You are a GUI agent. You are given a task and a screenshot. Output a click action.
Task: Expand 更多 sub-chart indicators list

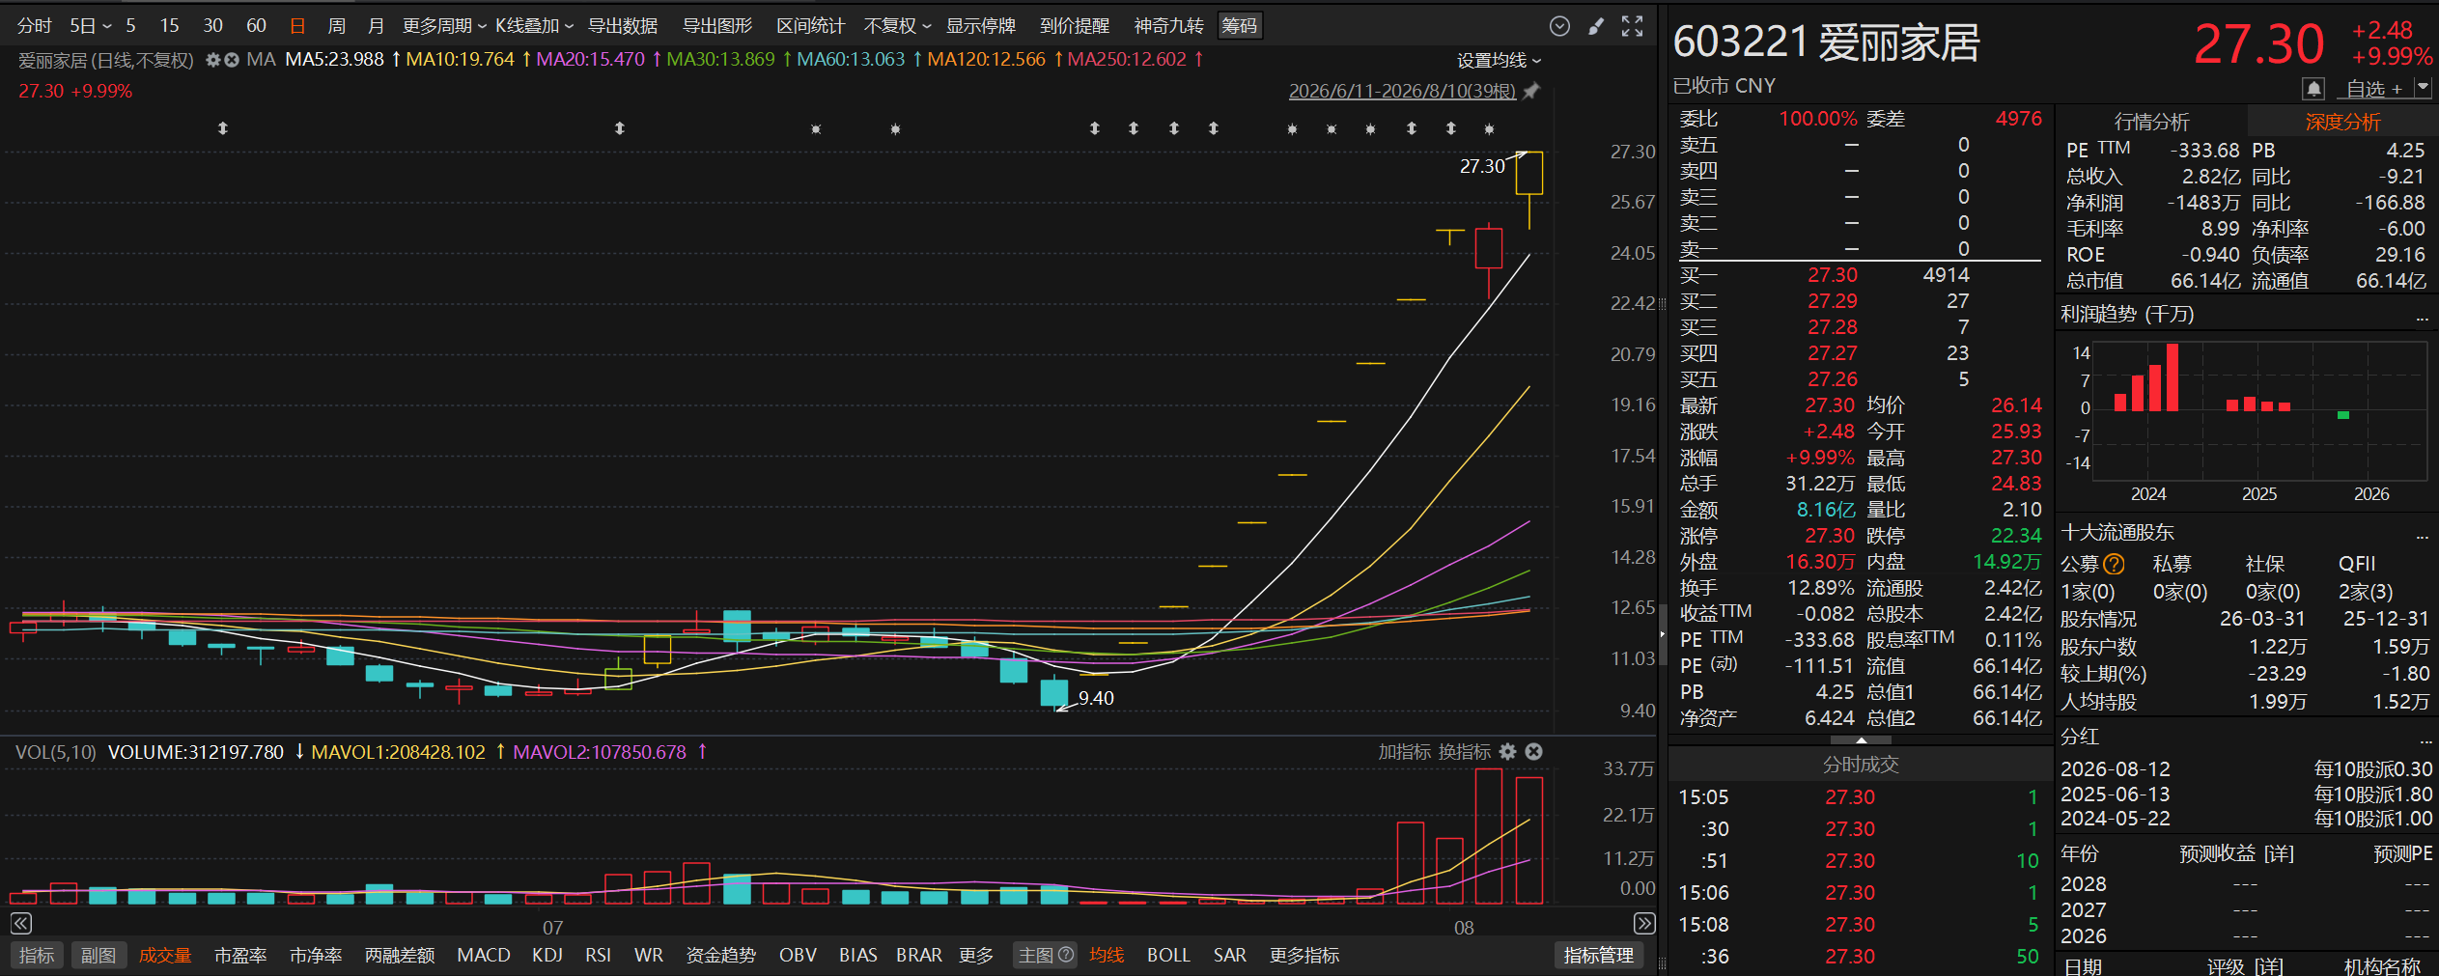[x=976, y=955]
